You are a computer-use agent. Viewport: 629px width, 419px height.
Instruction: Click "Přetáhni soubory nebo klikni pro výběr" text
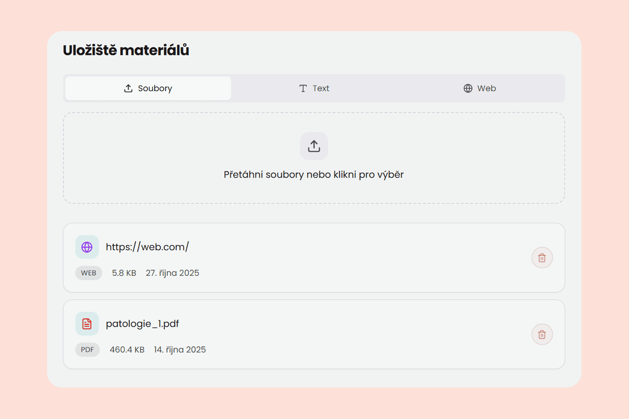[x=314, y=175]
